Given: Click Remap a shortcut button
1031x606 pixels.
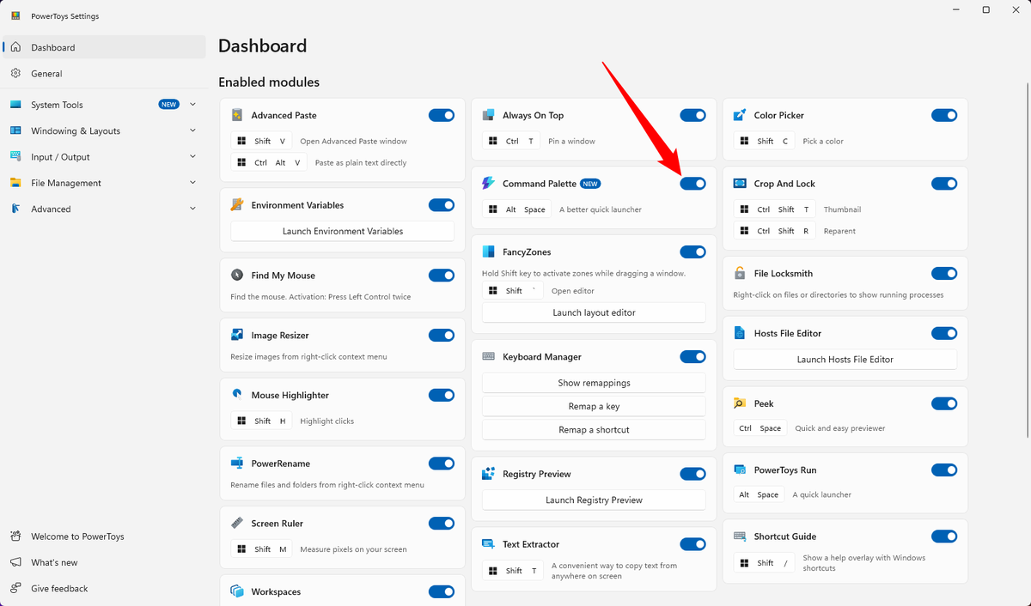Looking at the screenshot, I should click(x=594, y=429).
